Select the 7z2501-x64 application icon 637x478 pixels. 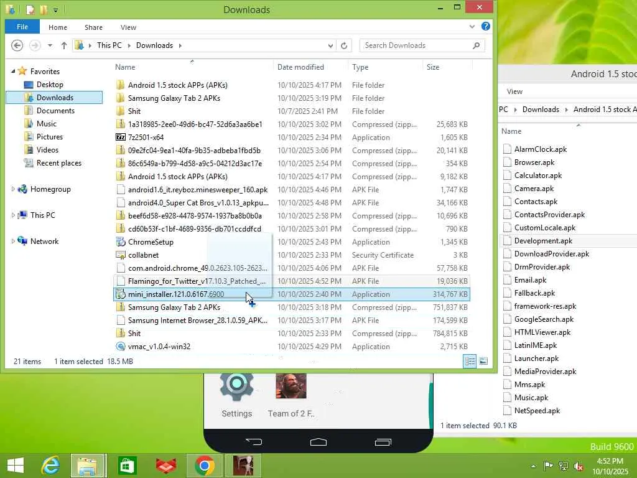121,138
